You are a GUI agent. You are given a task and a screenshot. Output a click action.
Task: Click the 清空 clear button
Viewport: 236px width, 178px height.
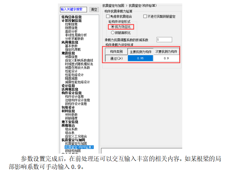(94, 9)
